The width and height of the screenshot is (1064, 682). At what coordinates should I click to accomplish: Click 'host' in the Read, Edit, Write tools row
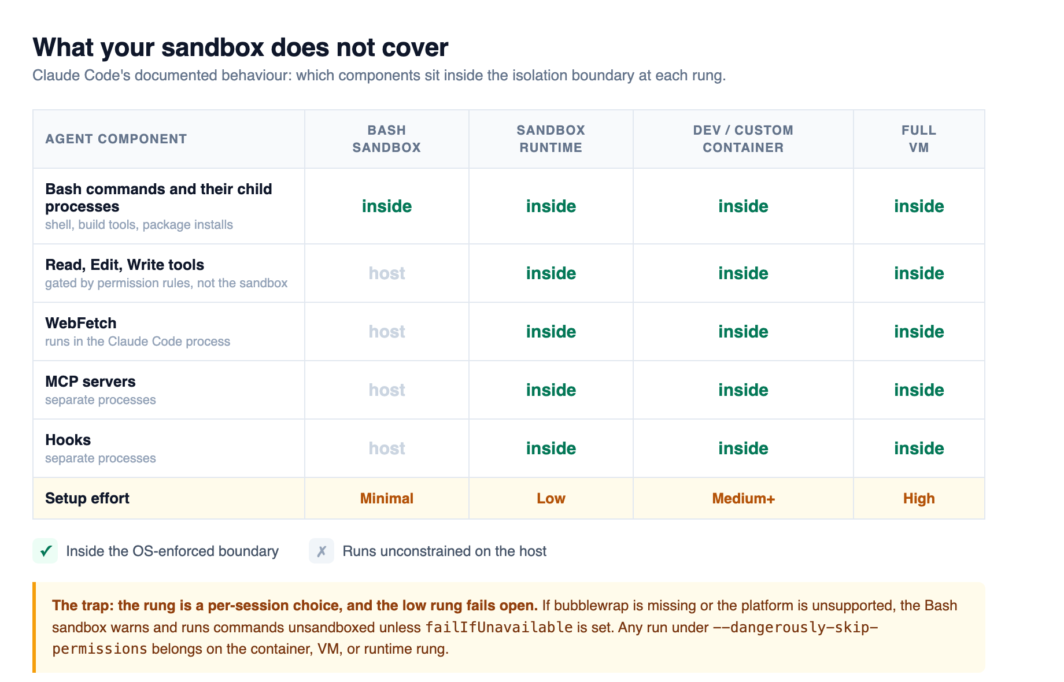pyautogui.click(x=387, y=273)
